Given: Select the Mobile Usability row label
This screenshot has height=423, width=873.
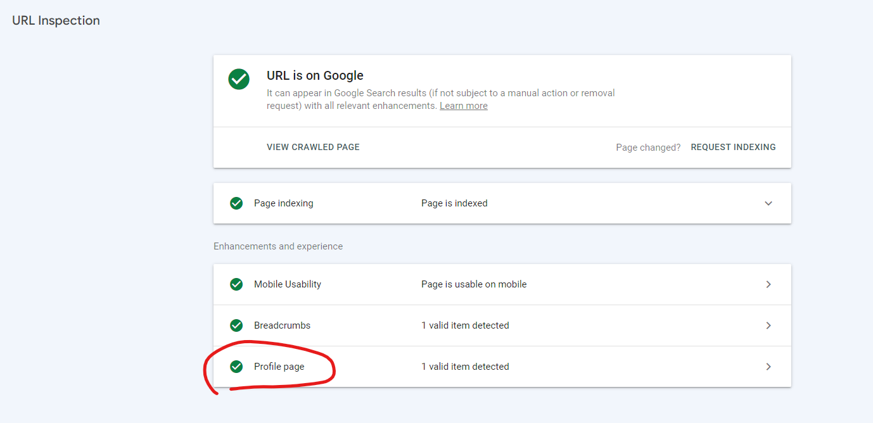Looking at the screenshot, I should pyautogui.click(x=287, y=284).
